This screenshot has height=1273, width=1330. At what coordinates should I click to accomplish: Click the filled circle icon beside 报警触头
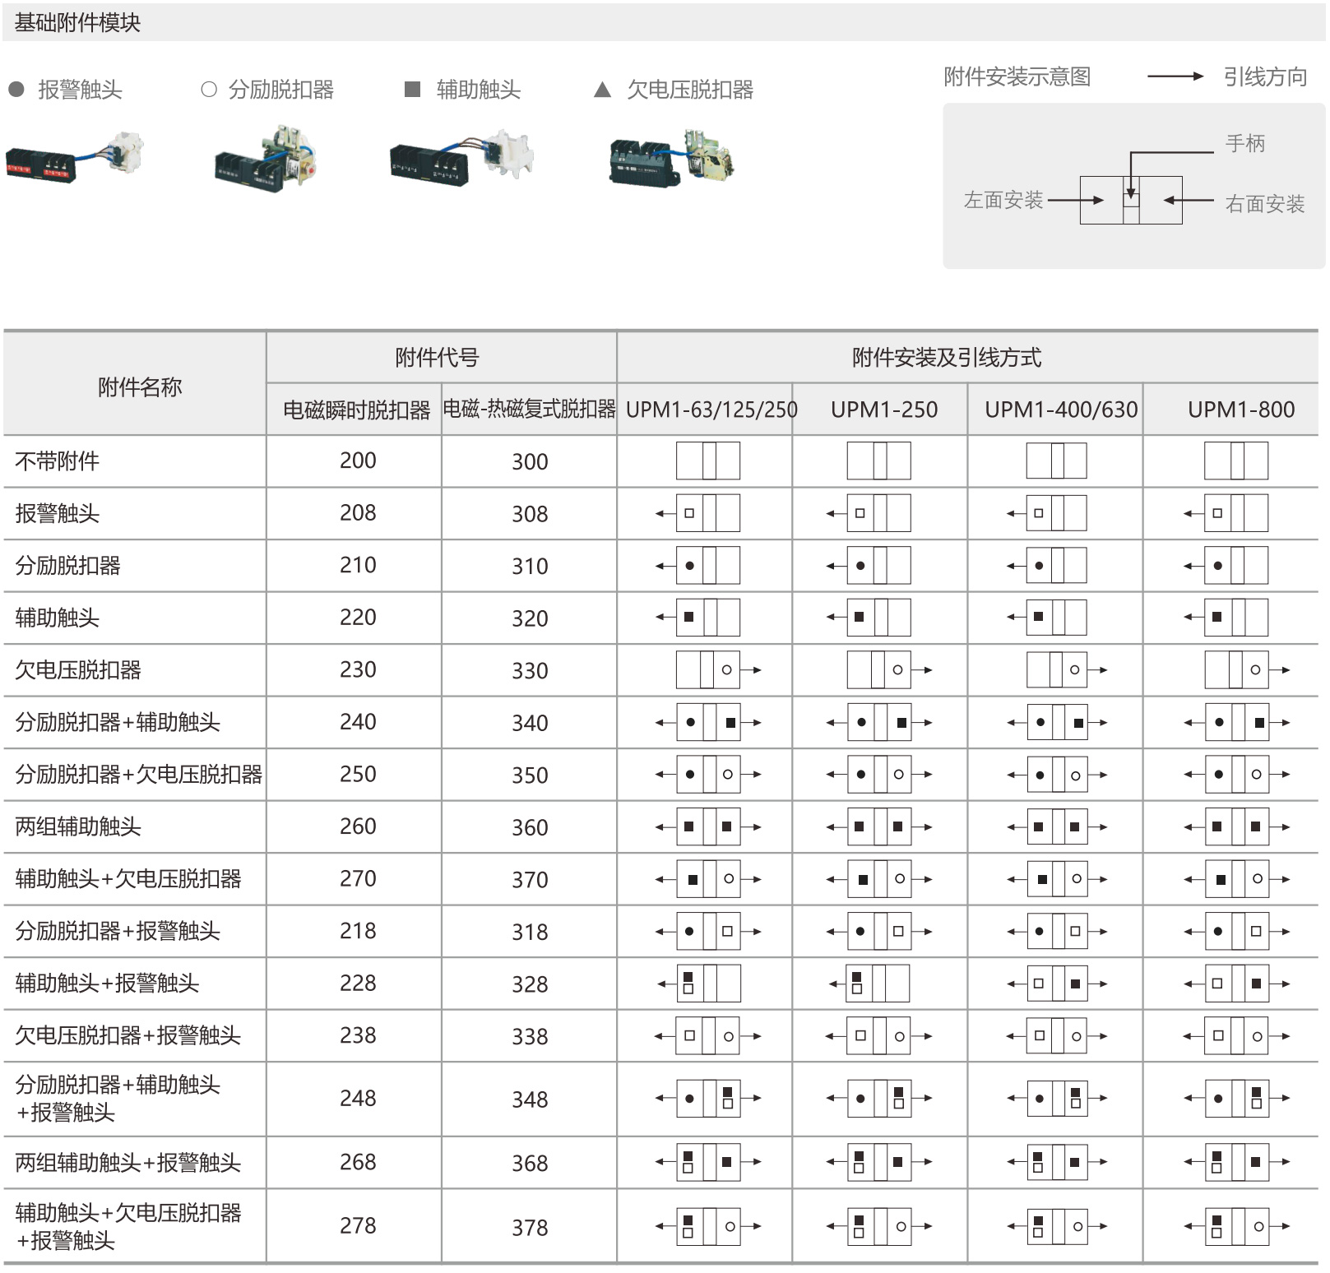point(16,89)
